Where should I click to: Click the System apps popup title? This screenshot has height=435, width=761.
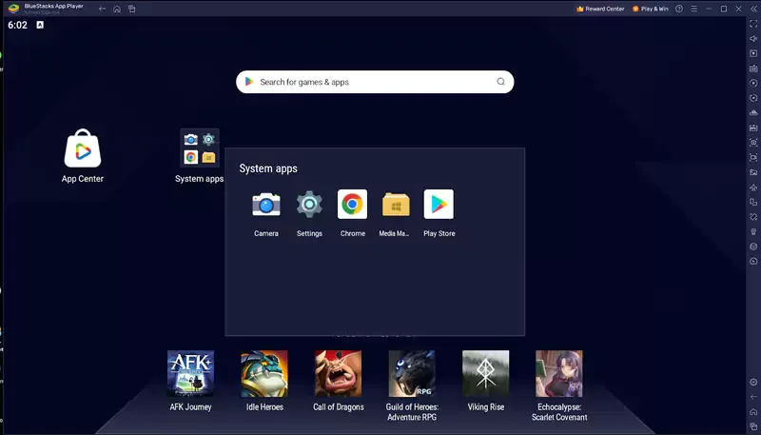coord(268,168)
